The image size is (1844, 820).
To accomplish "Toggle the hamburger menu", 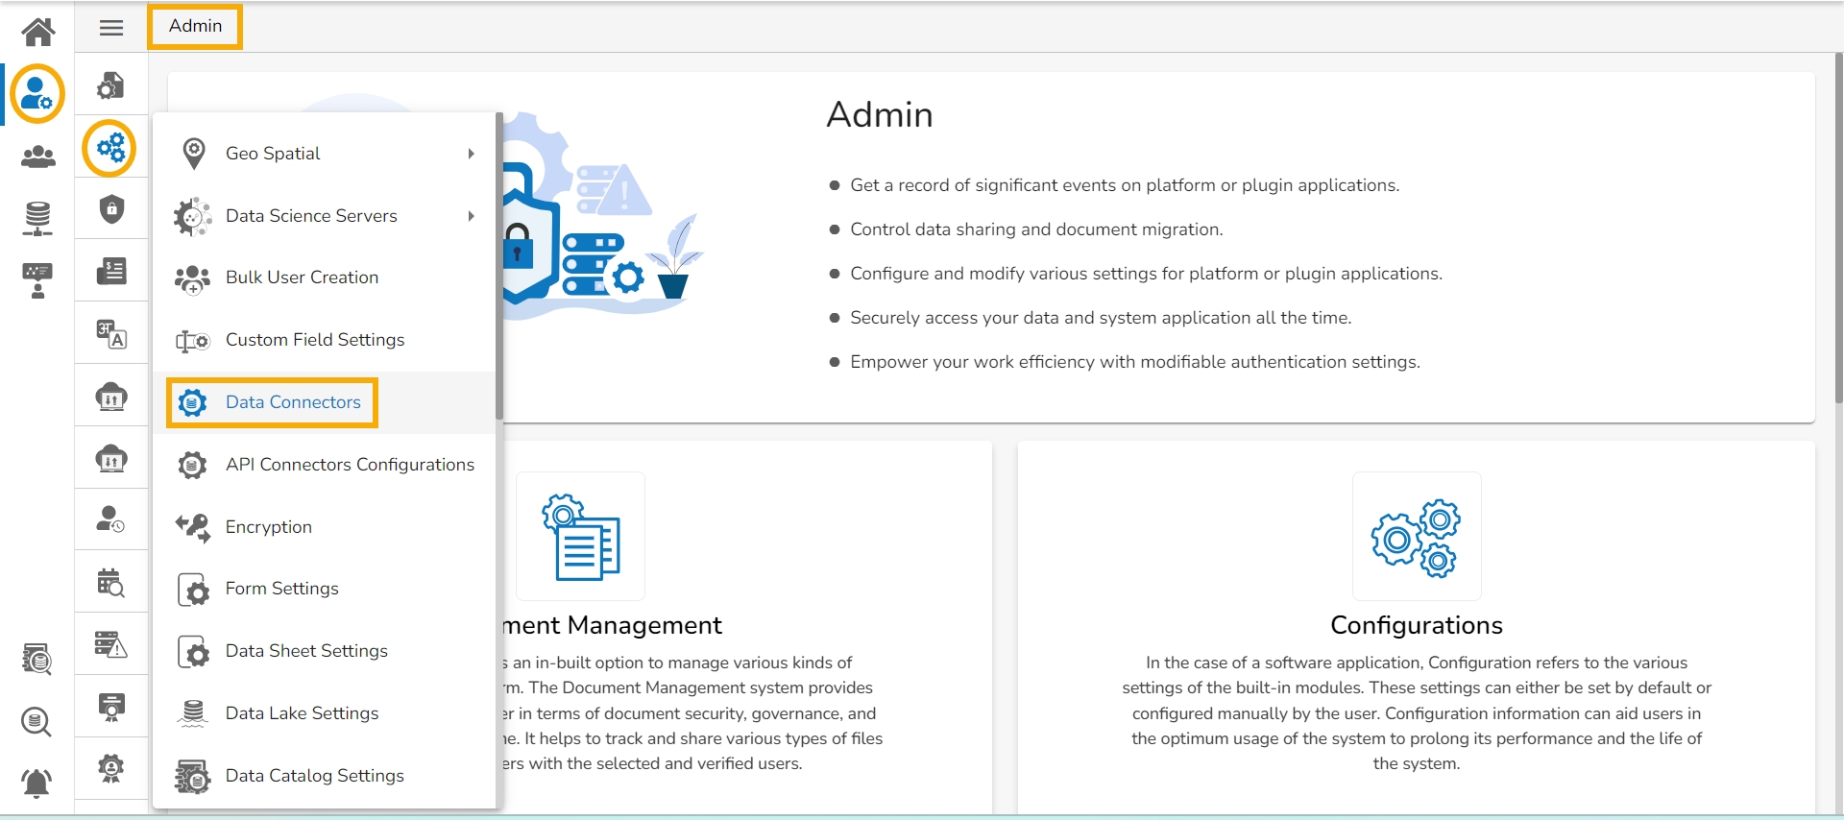I will tap(111, 27).
